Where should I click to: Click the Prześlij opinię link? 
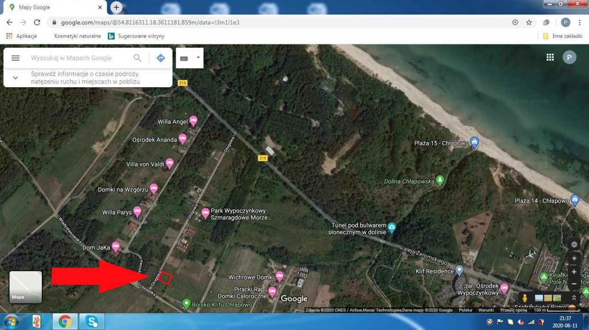(514, 310)
